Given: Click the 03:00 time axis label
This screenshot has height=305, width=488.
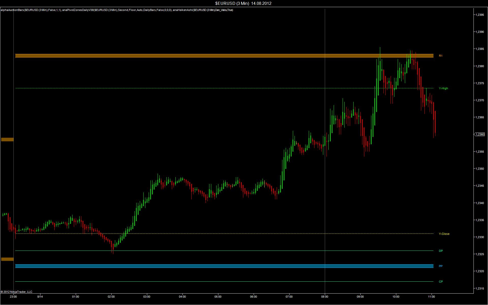Looking at the screenshot, I should tap(147, 297).
